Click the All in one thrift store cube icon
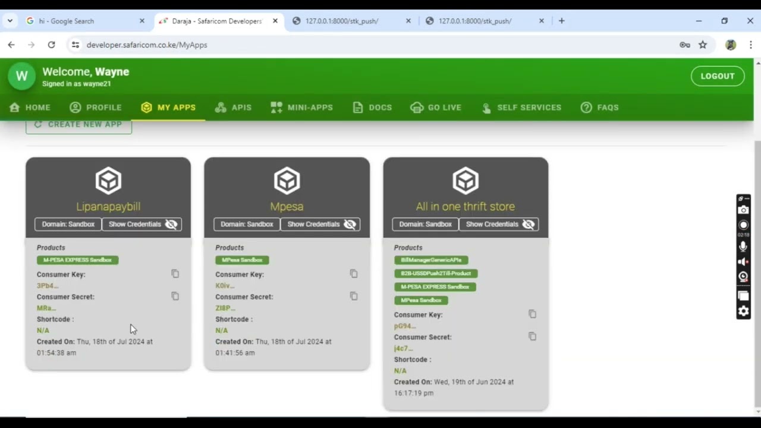Image resolution: width=761 pixels, height=428 pixels. pyautogui.click(x=466, y=181)
